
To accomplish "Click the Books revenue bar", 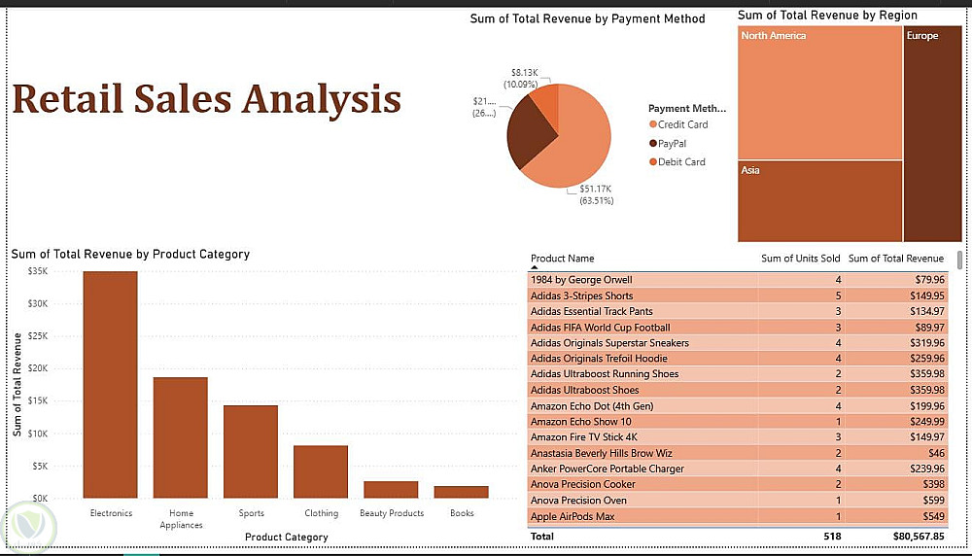I will click(x=461, y=492).
